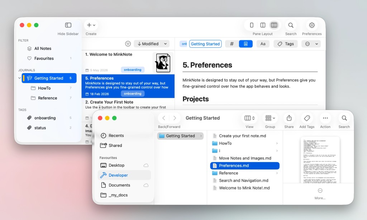Screen dimensions: 367x220
Task: Open Create Your First Note item
Action: coord(128,104)
